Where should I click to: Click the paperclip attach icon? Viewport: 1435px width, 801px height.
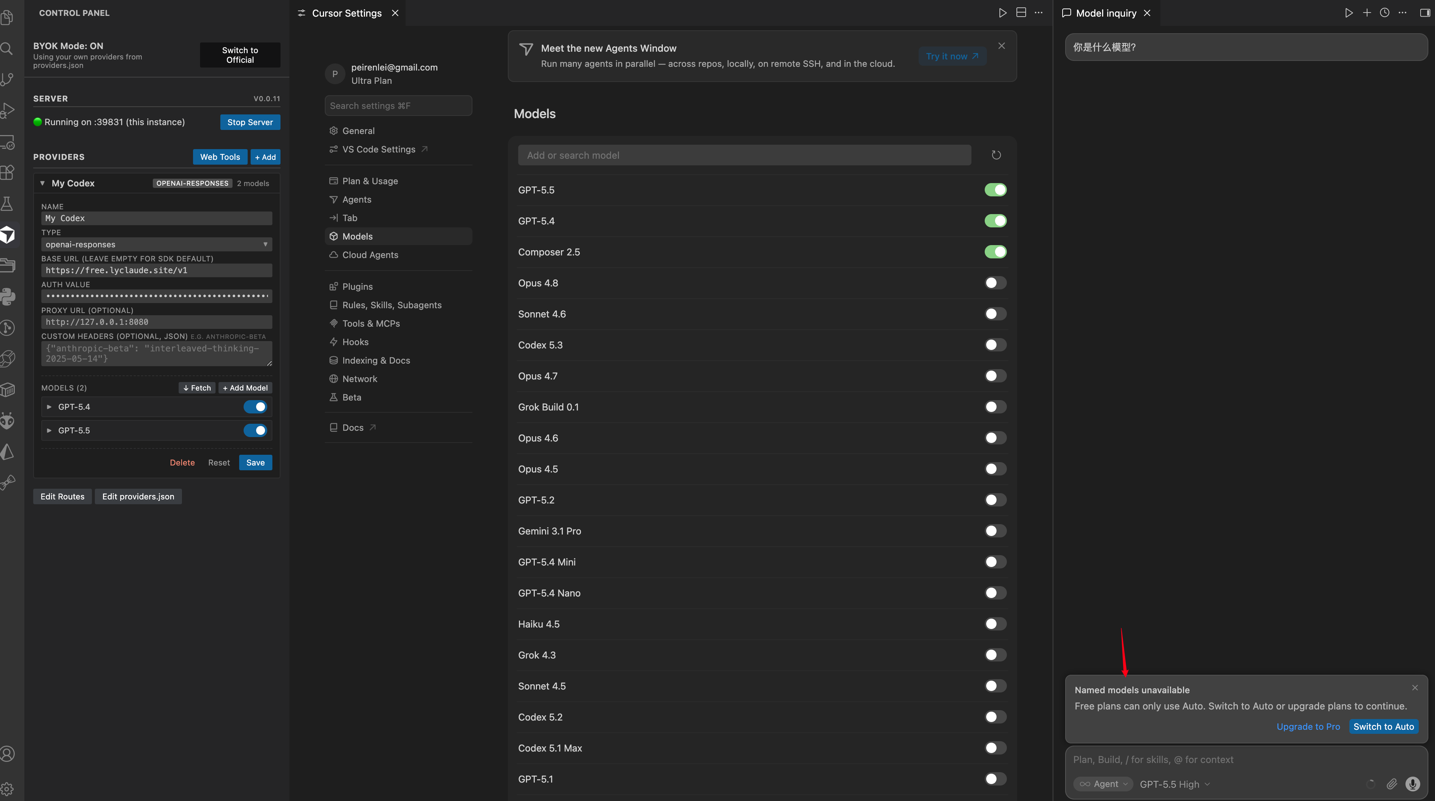tap(1391, 784)
